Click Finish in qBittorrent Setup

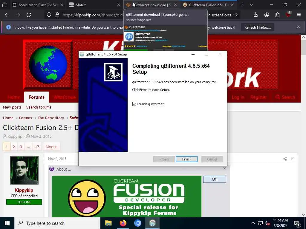[x=186, y=159]
